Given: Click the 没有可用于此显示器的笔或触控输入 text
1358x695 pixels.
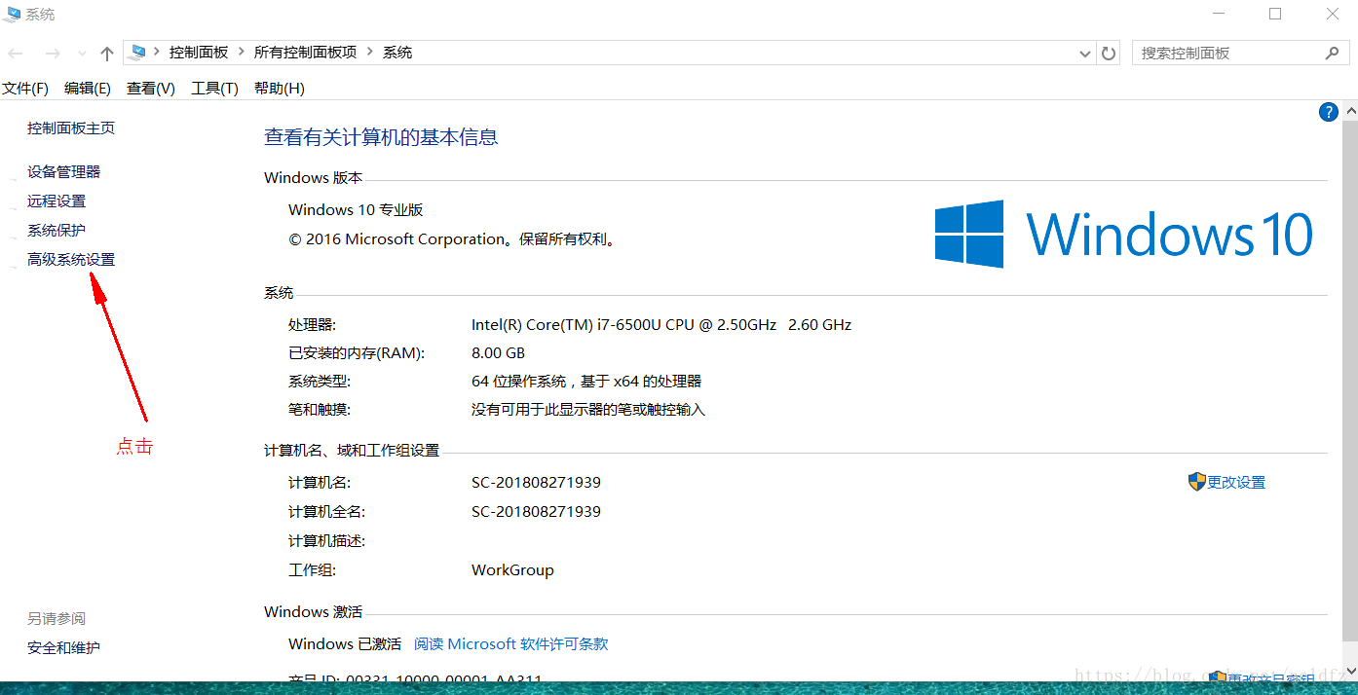Looking at the screenshot, I should (588, 410).
